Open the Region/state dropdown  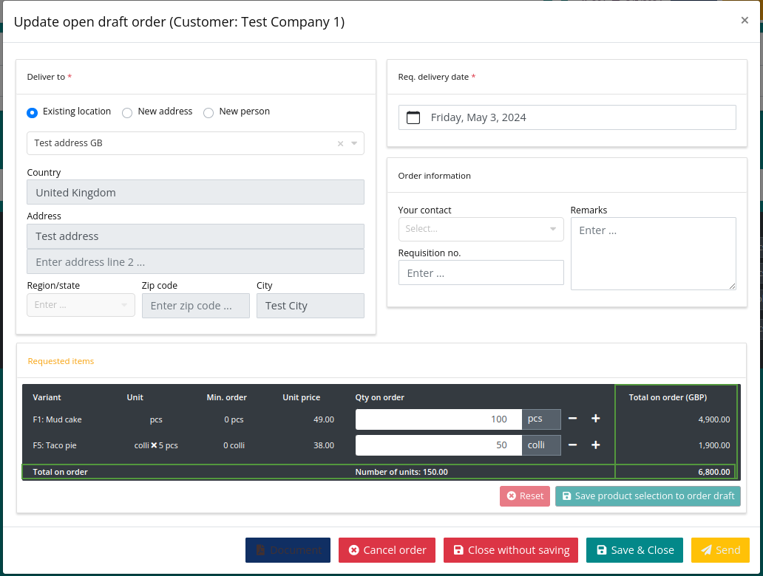click(123, 304)
